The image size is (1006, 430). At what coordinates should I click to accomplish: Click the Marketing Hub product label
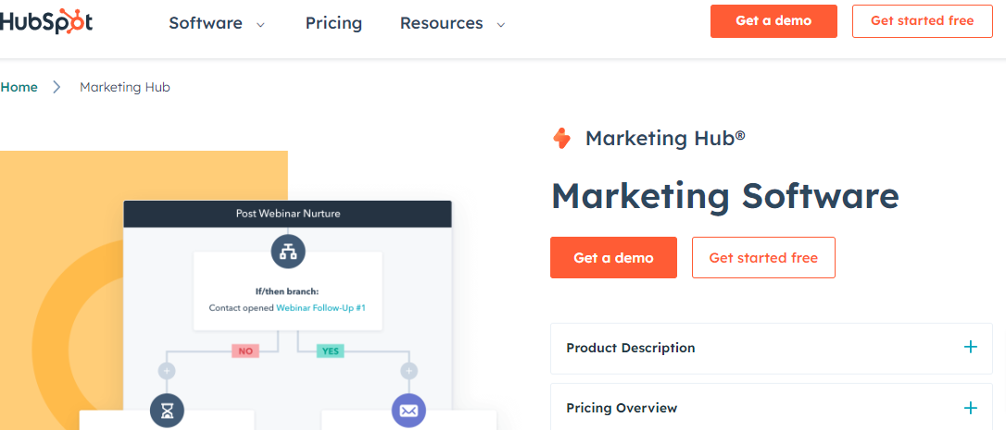coord(665,139)
